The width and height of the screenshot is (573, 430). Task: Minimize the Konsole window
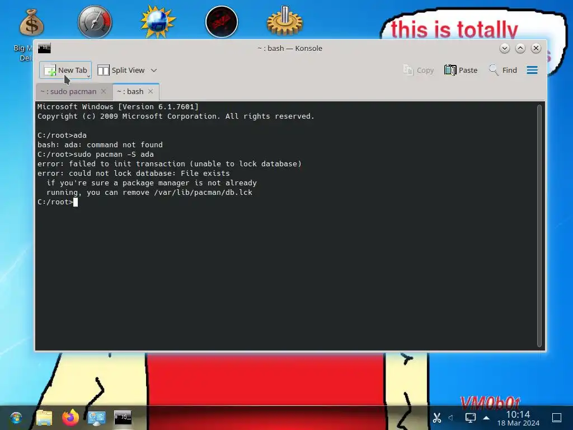point(505,48)
